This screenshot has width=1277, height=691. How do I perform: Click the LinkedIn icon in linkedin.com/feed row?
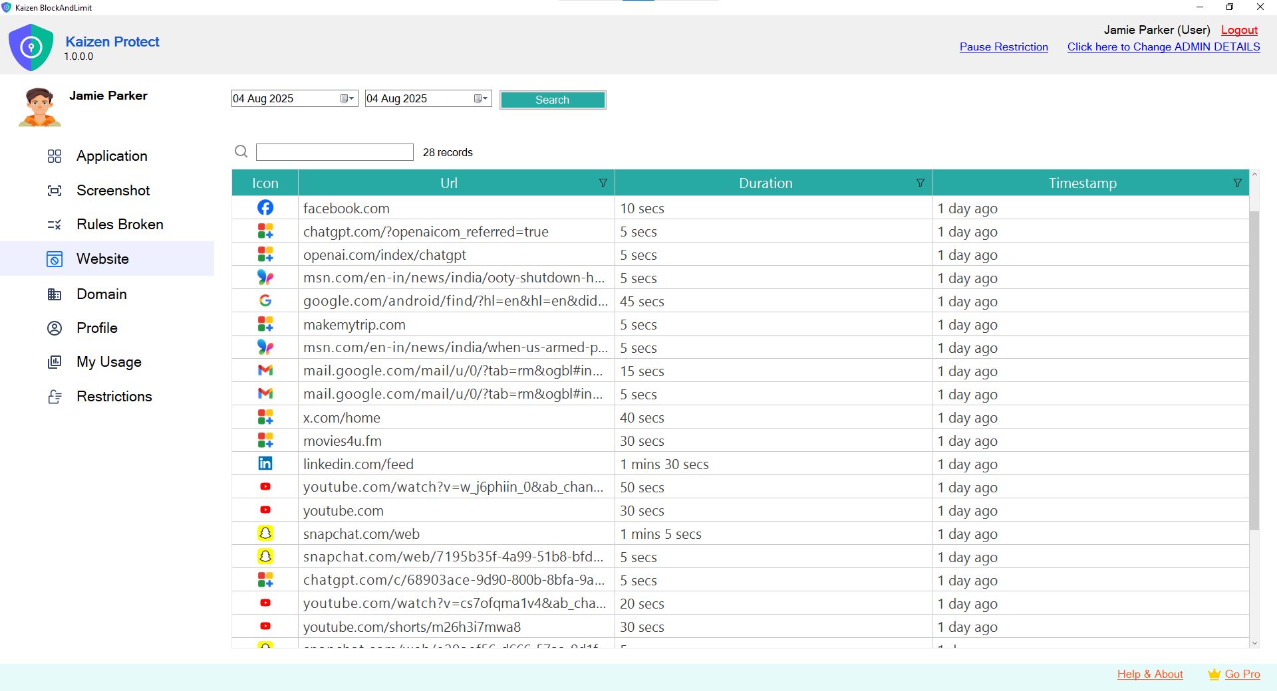(265, 464)
